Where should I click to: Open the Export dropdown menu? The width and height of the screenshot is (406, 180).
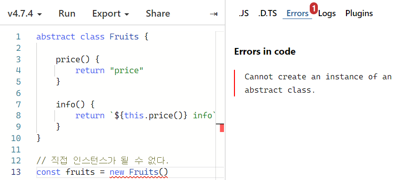click(x=111, y=13)
